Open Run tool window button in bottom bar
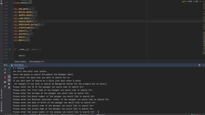 click(24, 114)
